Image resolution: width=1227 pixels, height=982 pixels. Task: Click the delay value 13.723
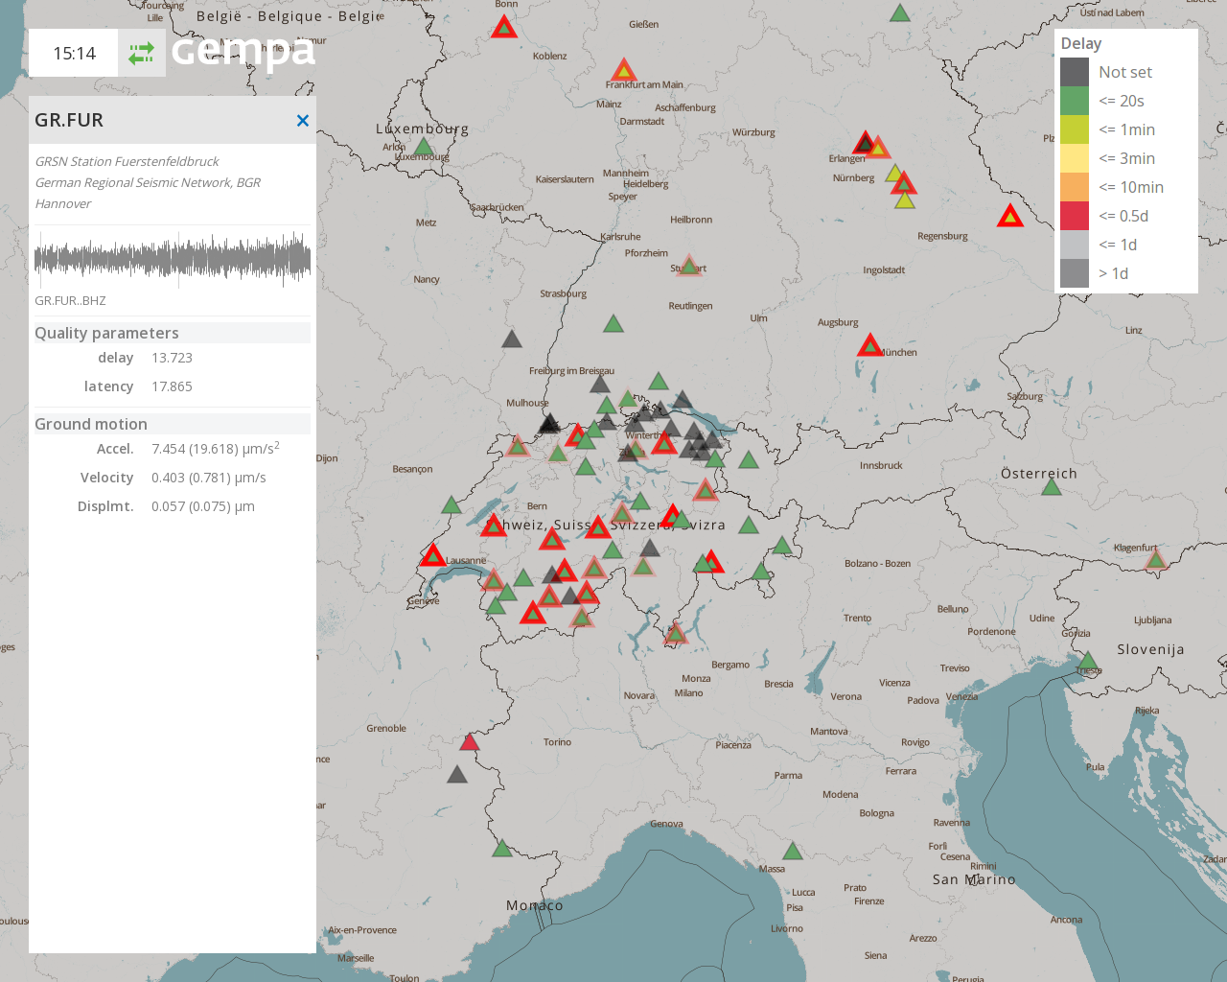click(172, 358)
